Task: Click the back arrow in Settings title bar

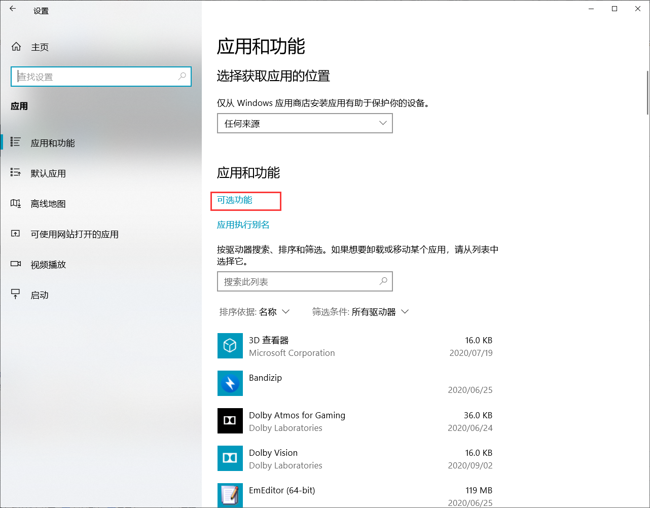Action: coord(13,9)
